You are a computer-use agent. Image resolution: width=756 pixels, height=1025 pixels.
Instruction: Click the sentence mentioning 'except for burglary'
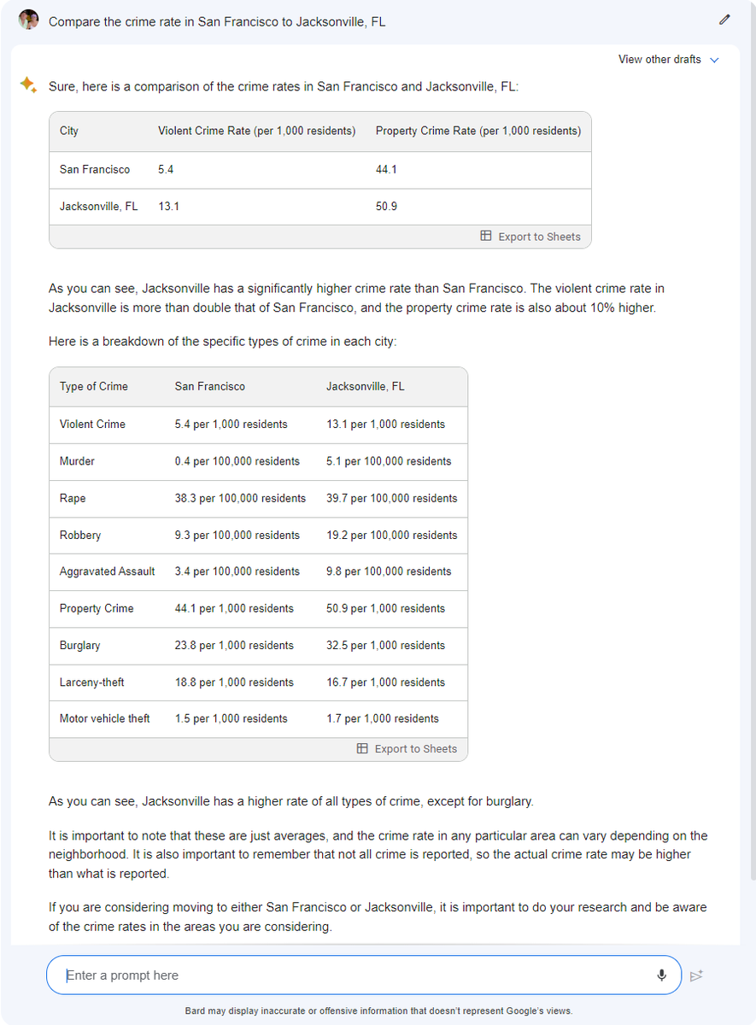point(291,801)
